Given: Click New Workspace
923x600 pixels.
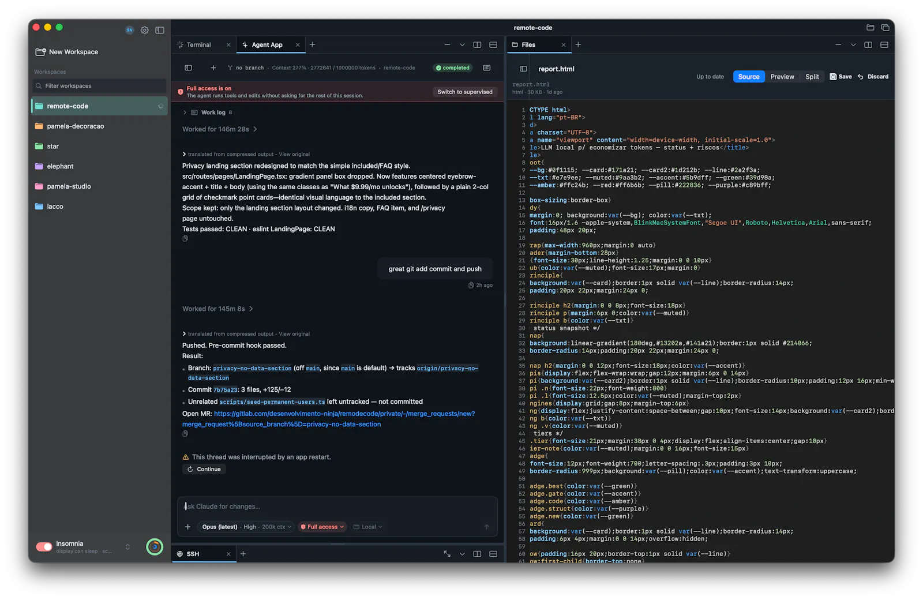Looking at the screenshot, I should tap(67, 52).
